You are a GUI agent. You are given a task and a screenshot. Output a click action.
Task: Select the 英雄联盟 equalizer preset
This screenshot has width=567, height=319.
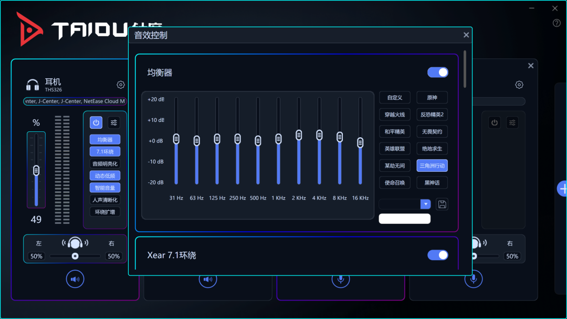(x=394, y=148)
